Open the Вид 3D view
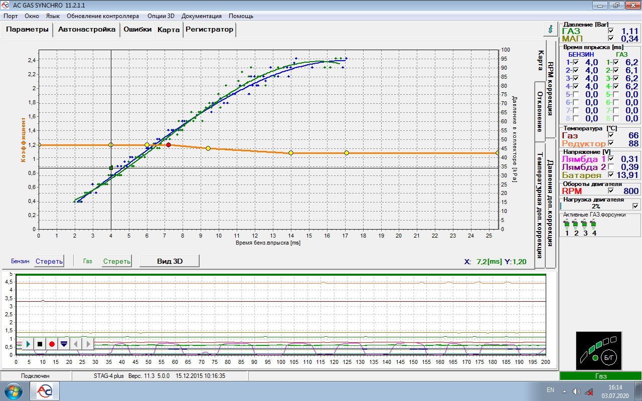Viewport: 642px width, 401px height. coord(169,261)
